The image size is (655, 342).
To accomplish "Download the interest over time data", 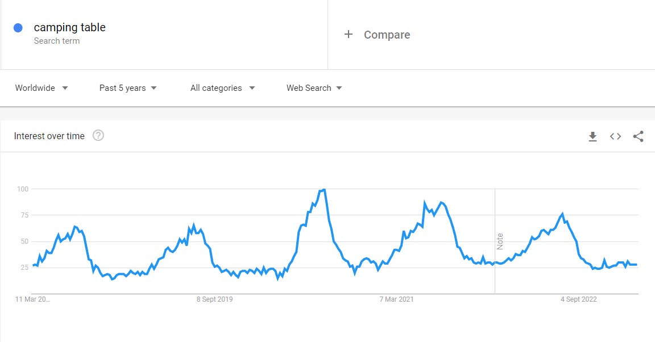I will point(592,136).
